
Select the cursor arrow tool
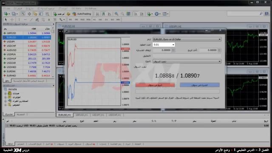coord(6,20)
